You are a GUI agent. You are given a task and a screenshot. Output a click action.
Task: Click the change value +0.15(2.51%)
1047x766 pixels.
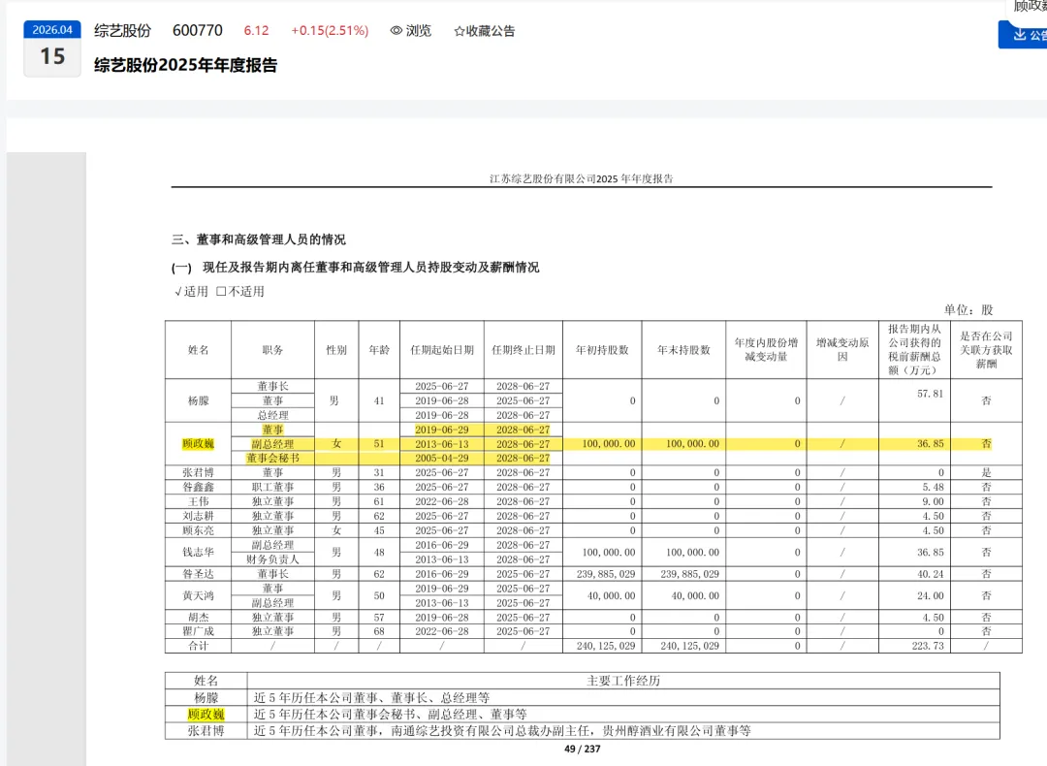[330, 31]
